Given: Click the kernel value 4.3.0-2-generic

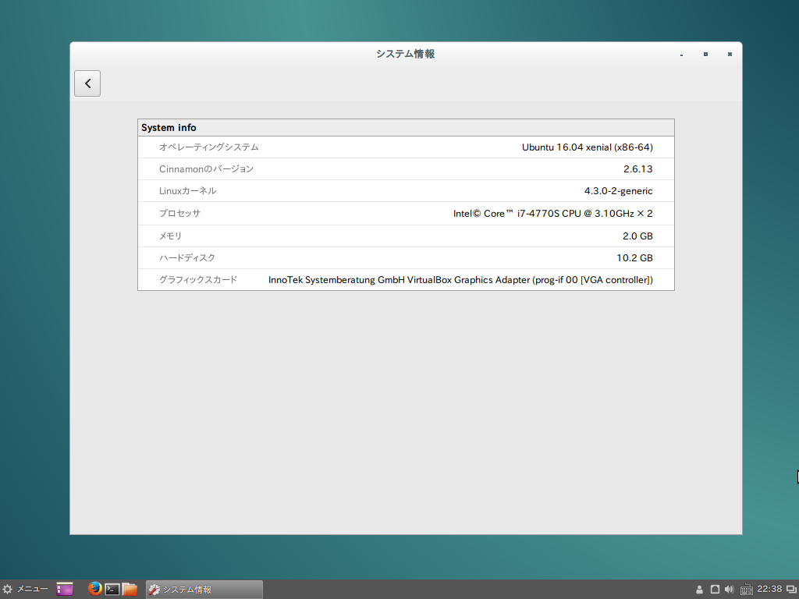Looking at the screenshot, I should [618, 191].
